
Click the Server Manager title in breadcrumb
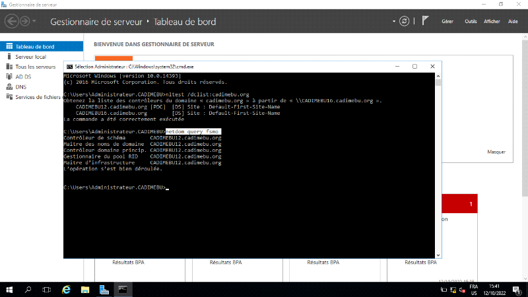(96, 22)
